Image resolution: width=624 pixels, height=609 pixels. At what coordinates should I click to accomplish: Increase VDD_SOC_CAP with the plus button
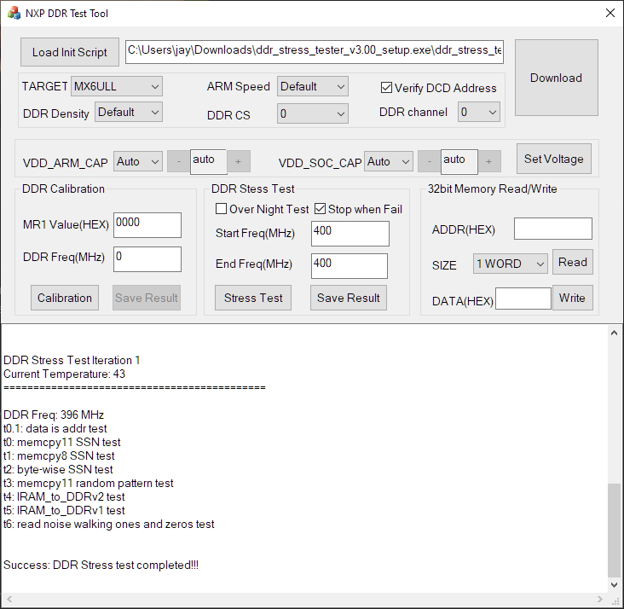tap(489, 161)
